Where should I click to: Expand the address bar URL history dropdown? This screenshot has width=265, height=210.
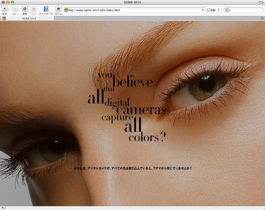[203, 10]
